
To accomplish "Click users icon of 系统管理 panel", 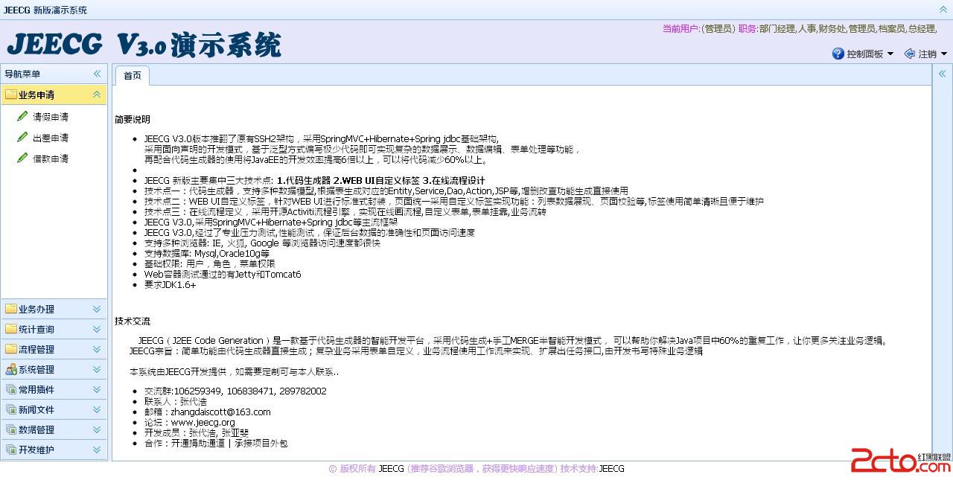I will (x=10, y=369).
